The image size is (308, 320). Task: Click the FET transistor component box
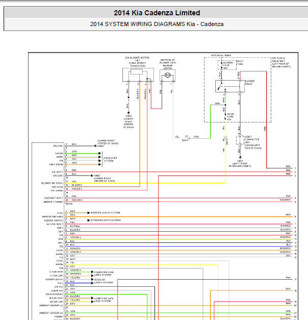138,75
